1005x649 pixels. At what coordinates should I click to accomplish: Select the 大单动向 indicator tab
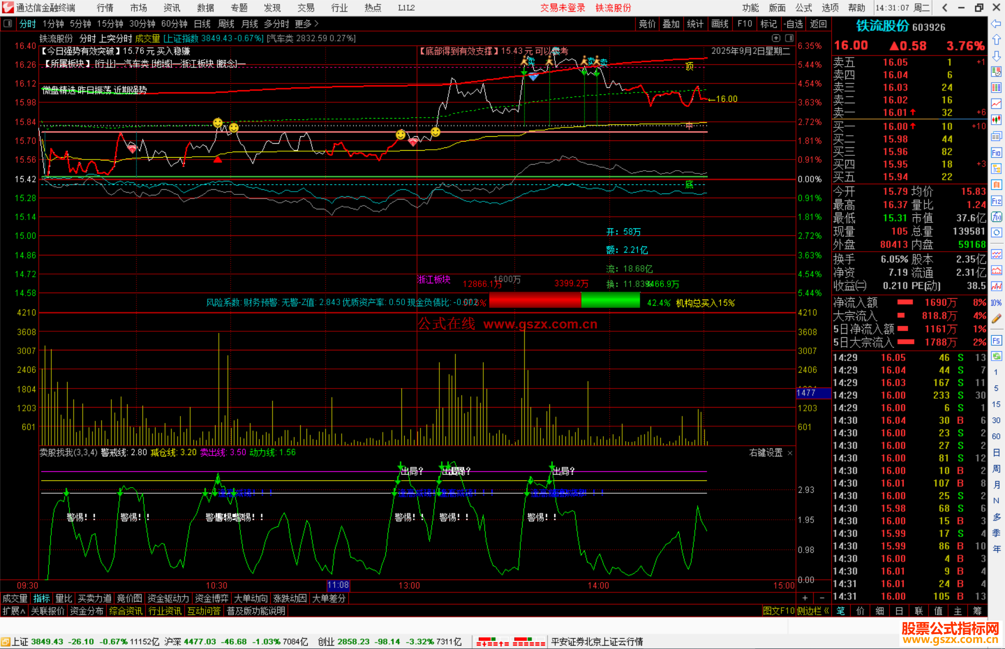(251, 598)
